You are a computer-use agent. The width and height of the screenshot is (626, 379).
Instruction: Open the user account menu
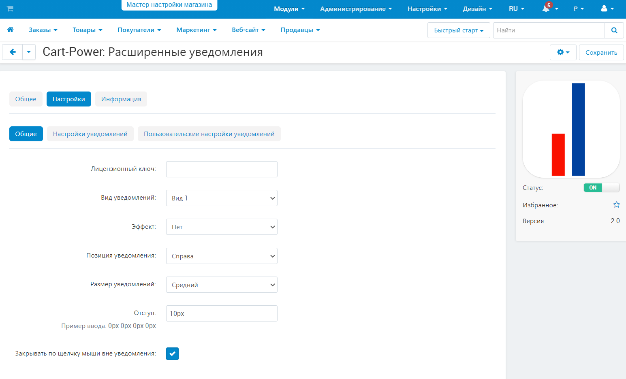[607, 9]
